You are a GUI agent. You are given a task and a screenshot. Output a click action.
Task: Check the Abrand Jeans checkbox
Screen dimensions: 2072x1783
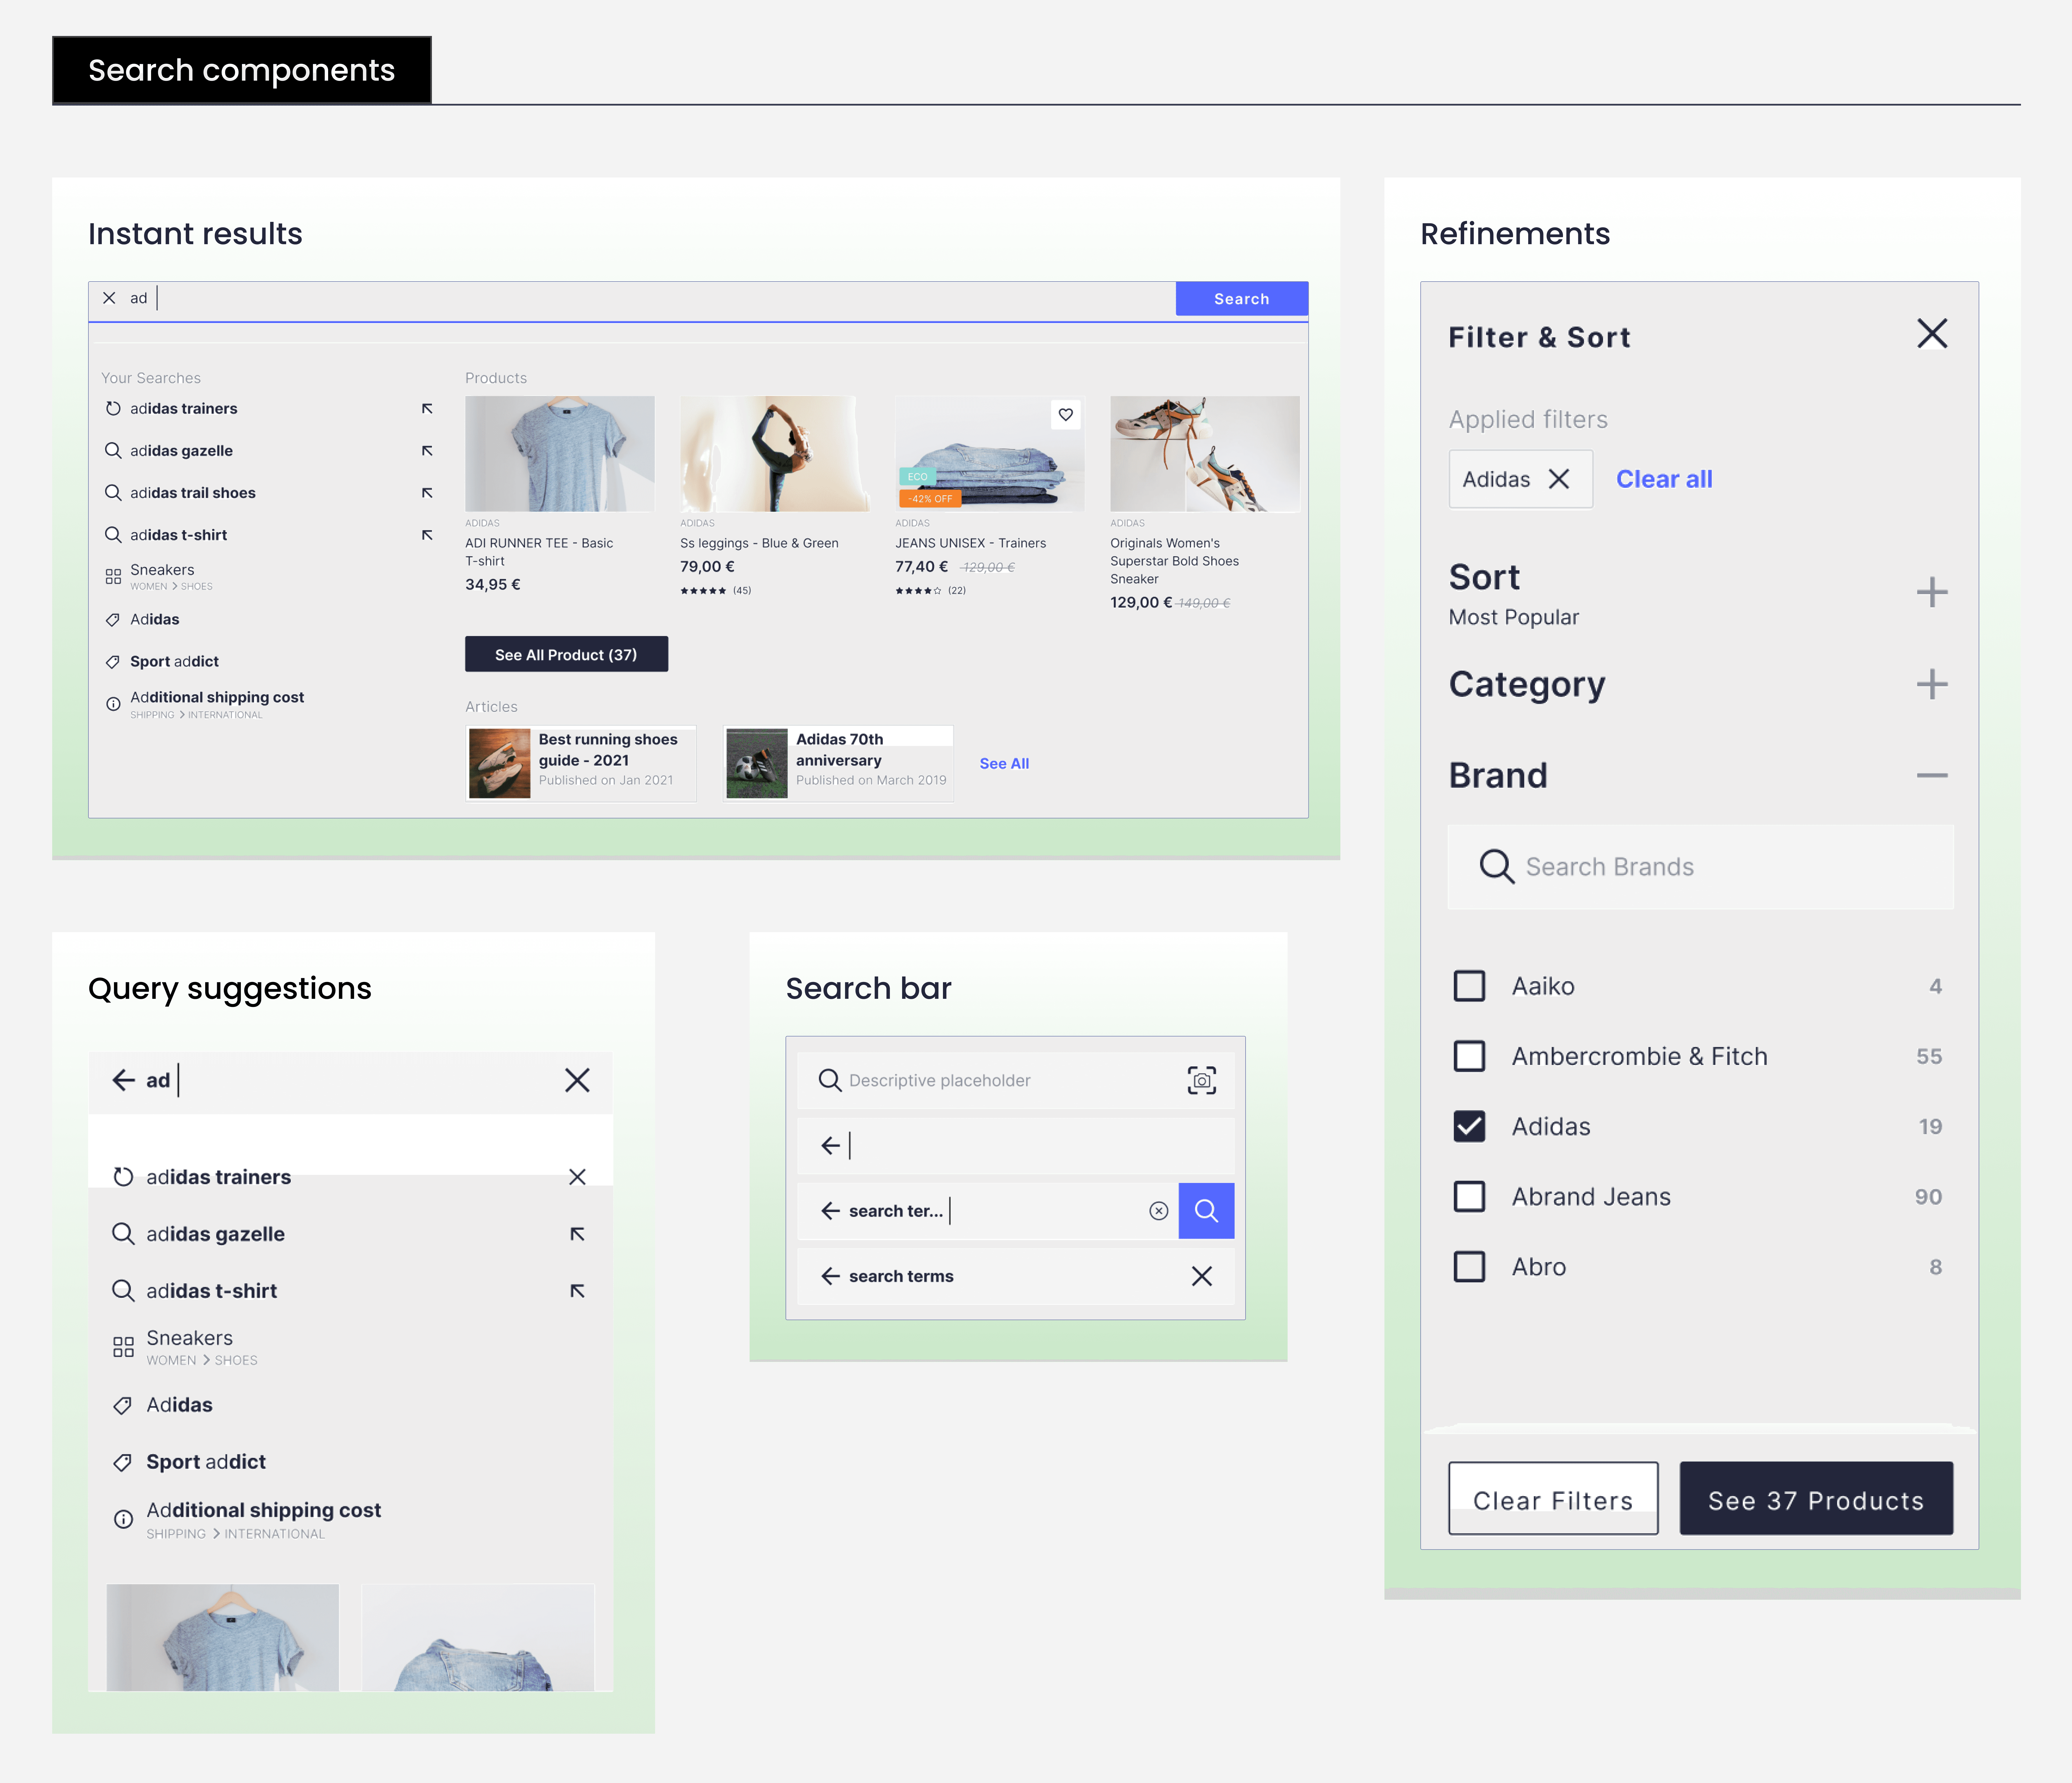1469,1197
